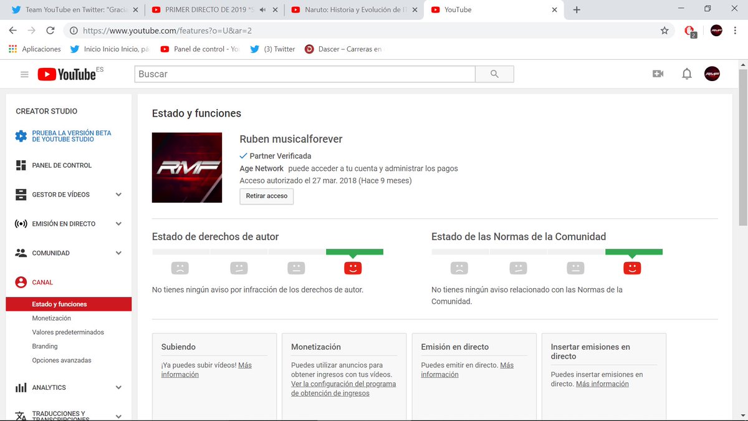Viewport: 748px width, 421px height.
Task: Expand the Traducciones y transcripciones section
Action: point(118,416)
